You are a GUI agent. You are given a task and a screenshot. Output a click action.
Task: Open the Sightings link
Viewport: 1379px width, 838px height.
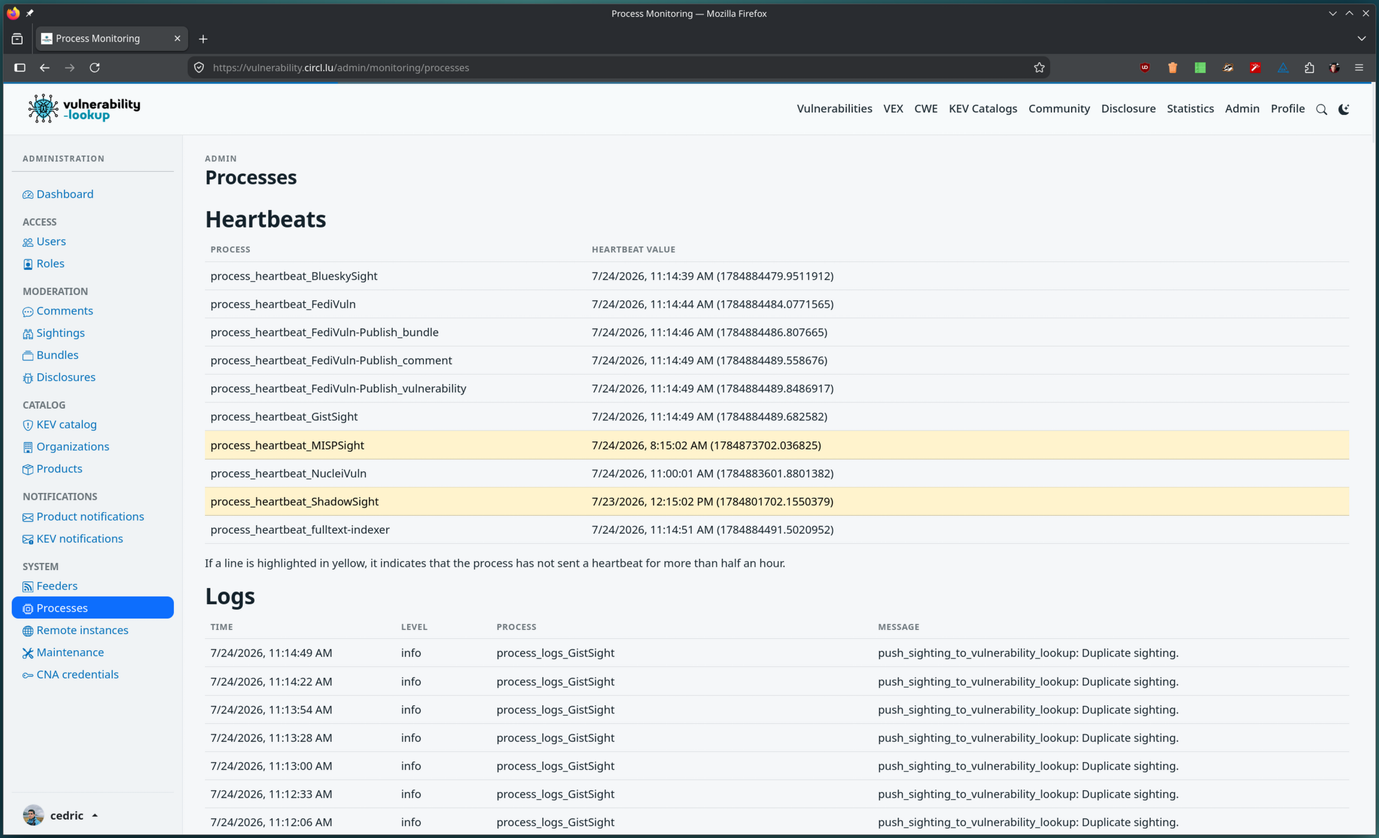60,333
